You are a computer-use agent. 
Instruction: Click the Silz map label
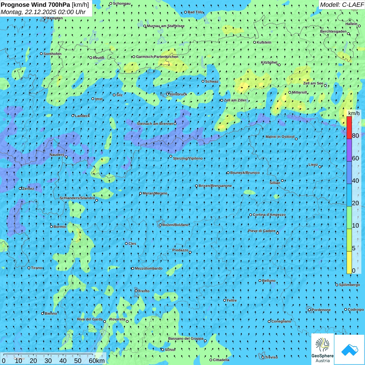pos(119,95)
